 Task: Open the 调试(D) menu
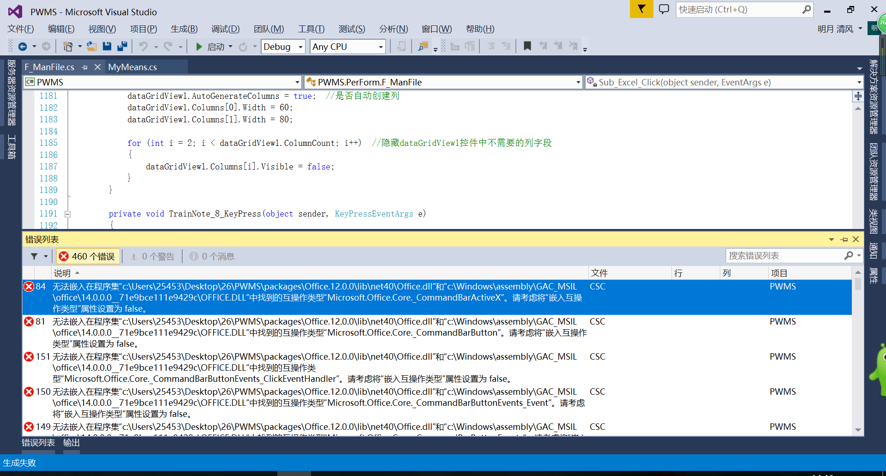click(x=225, y=29)
